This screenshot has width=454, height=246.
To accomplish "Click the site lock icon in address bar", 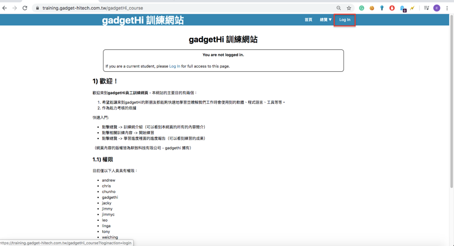I will (x=37, y=8).
